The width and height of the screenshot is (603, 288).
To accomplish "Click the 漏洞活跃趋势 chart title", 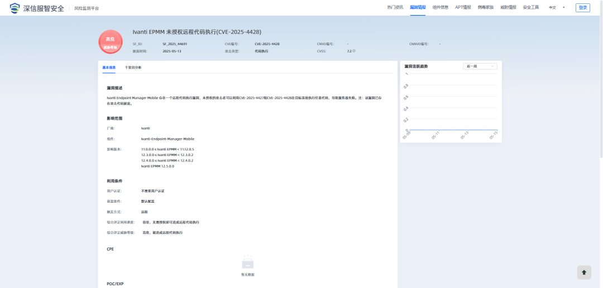I will tap(416, 66).
